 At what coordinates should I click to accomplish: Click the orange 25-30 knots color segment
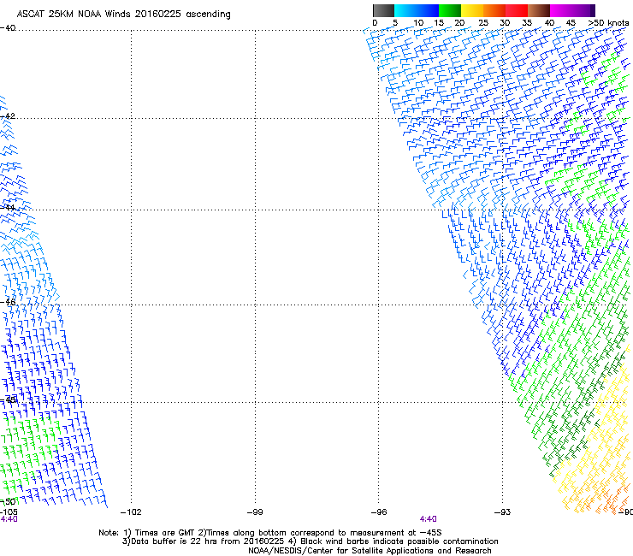pyautogui.click(x=494, y=10)
